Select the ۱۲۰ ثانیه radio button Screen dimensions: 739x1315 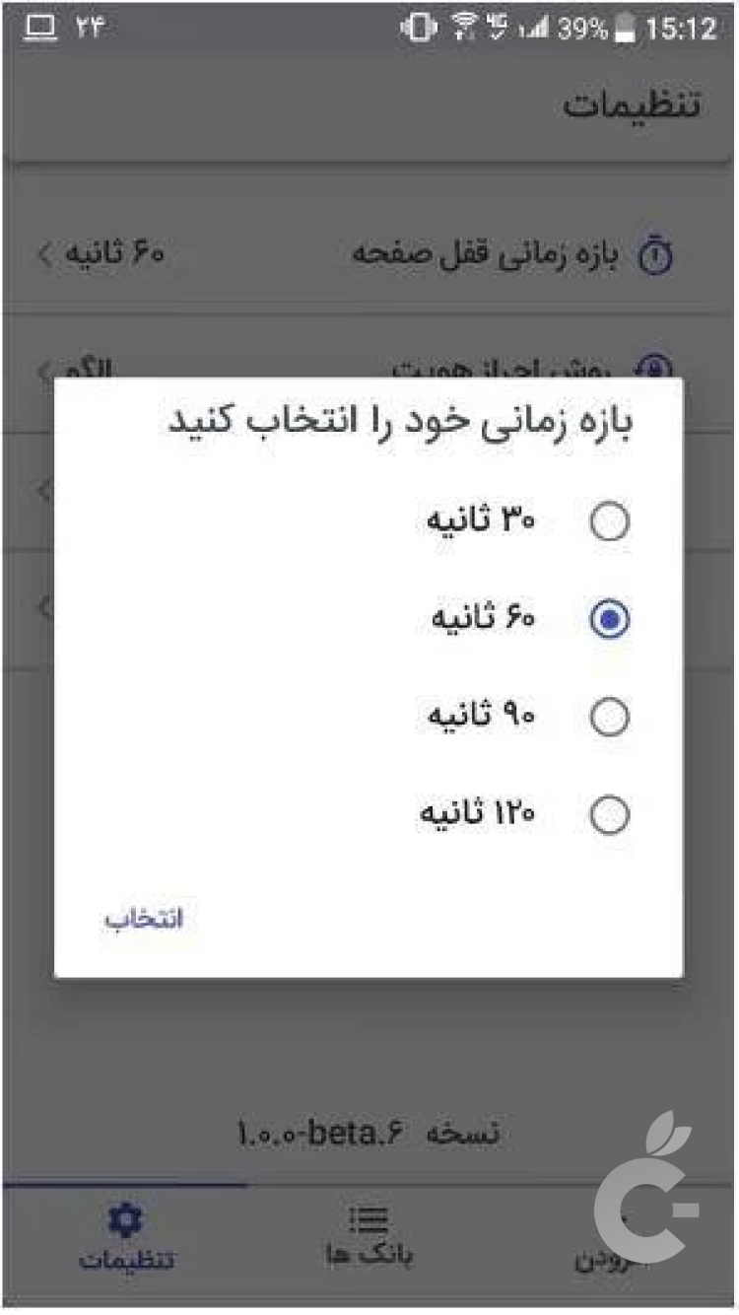(x=610, y=814)
